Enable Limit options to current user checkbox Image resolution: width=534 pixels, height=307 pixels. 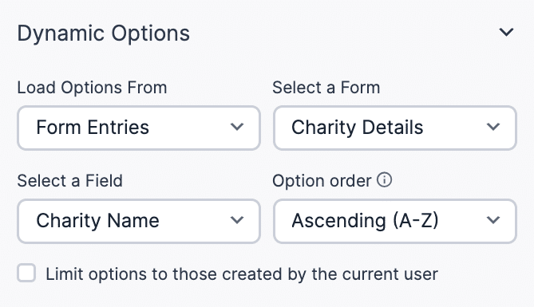(26, 273)
